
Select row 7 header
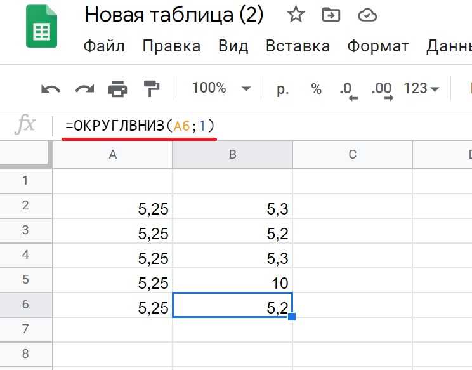(x=25, y=329)
